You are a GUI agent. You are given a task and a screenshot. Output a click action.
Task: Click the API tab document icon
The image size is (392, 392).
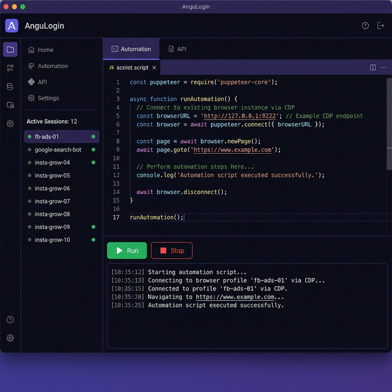click(171, 49)
